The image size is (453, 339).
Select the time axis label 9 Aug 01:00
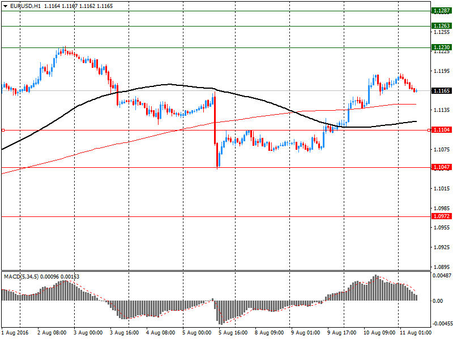coord(305,333)
